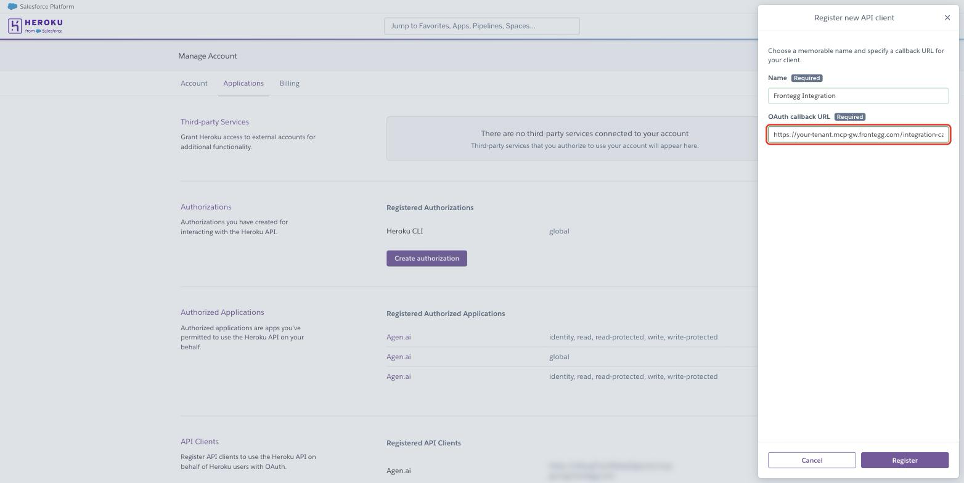
Task: Click the Manage Account title
Action: pos(207,56)
